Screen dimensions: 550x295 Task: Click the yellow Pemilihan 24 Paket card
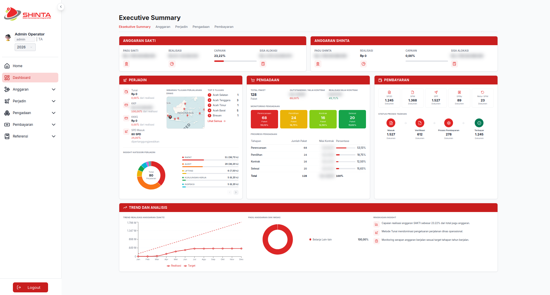tap(294, 119)
